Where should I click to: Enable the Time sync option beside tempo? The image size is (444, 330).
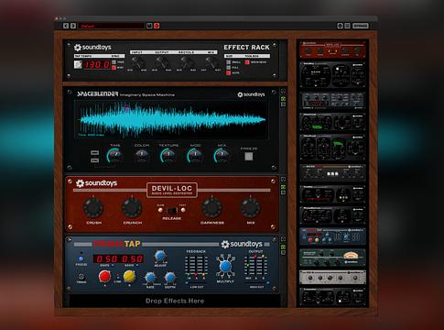tap(114, 62)
